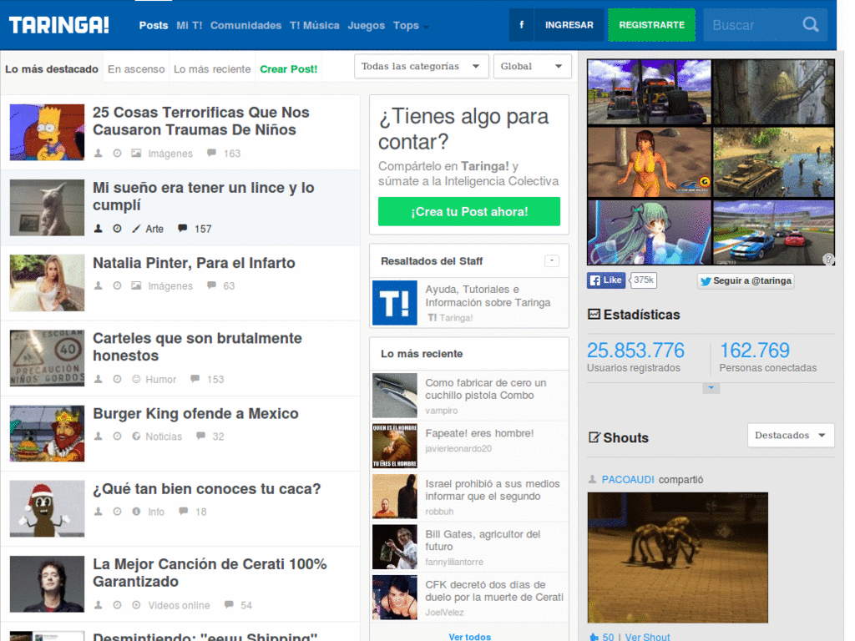Viewport: 855px width, 641px height.
Task: Click ¡Crea tu Post ahora! button
Action: [469, 211]
